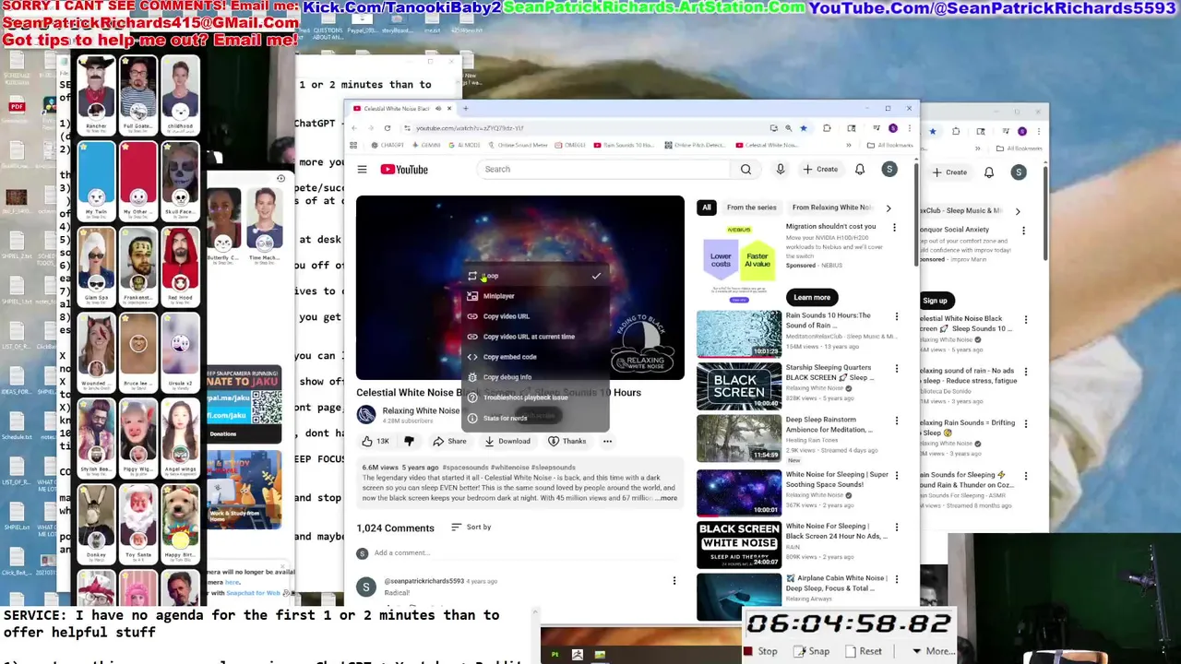Open more actions ellipsis below the video
Image resolution: width=1181 pixels, height=664 pixels.
[x=607, y=442]
